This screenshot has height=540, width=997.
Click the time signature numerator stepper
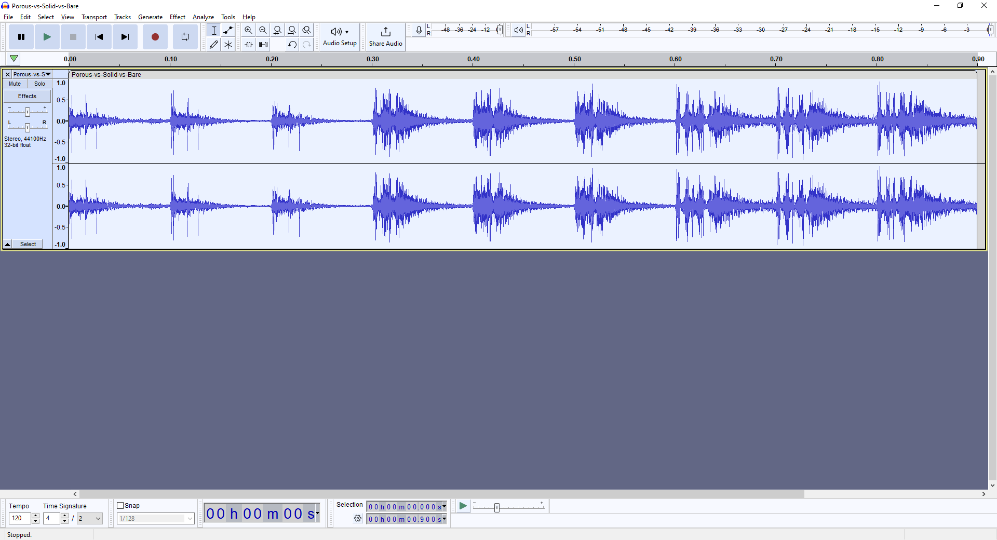point(64,518)
